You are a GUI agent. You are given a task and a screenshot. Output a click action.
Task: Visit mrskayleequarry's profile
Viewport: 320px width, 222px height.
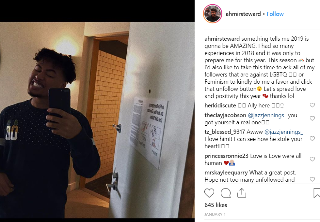click(226, 173)
